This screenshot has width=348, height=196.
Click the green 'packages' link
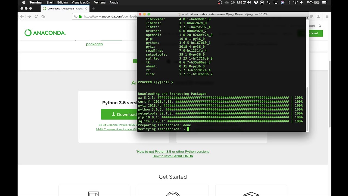[94, 44]
